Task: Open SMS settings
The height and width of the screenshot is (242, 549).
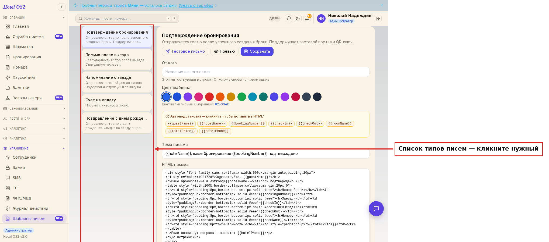Action: point(34,178)
